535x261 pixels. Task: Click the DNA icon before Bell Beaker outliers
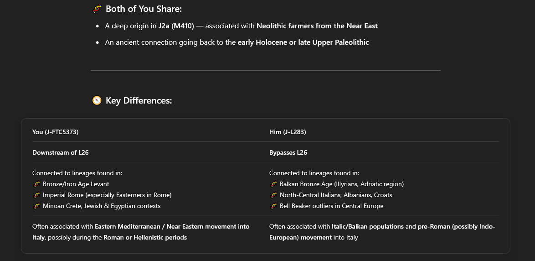tap(273, 206)
